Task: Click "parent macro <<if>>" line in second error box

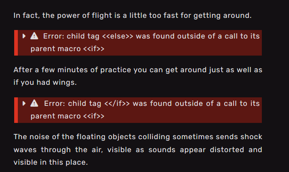Action: pos(67,116)
